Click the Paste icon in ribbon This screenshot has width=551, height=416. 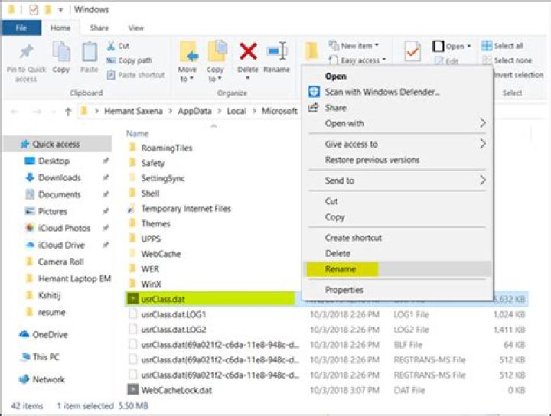90,54
